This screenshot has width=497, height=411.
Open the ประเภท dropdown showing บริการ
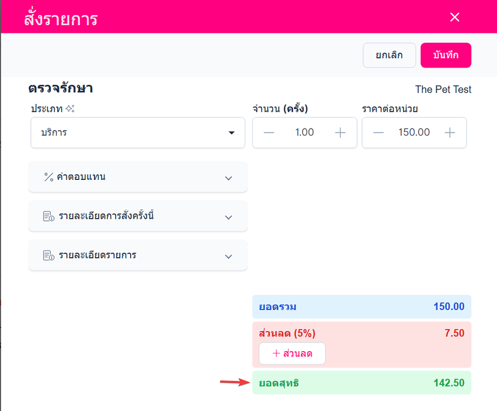coord(138,132)
